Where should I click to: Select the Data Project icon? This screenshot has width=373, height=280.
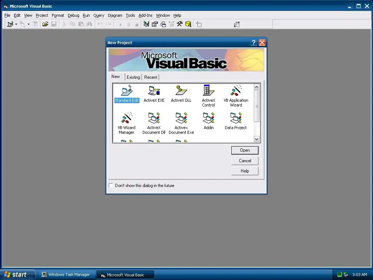[x=236, y=121]
